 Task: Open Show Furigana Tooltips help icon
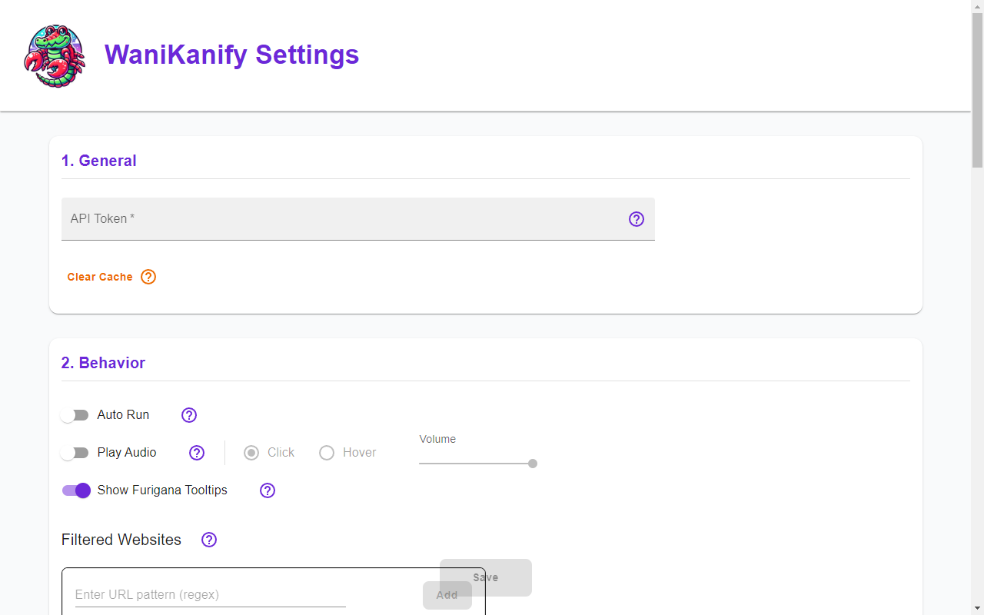click(x=268, y=490)
